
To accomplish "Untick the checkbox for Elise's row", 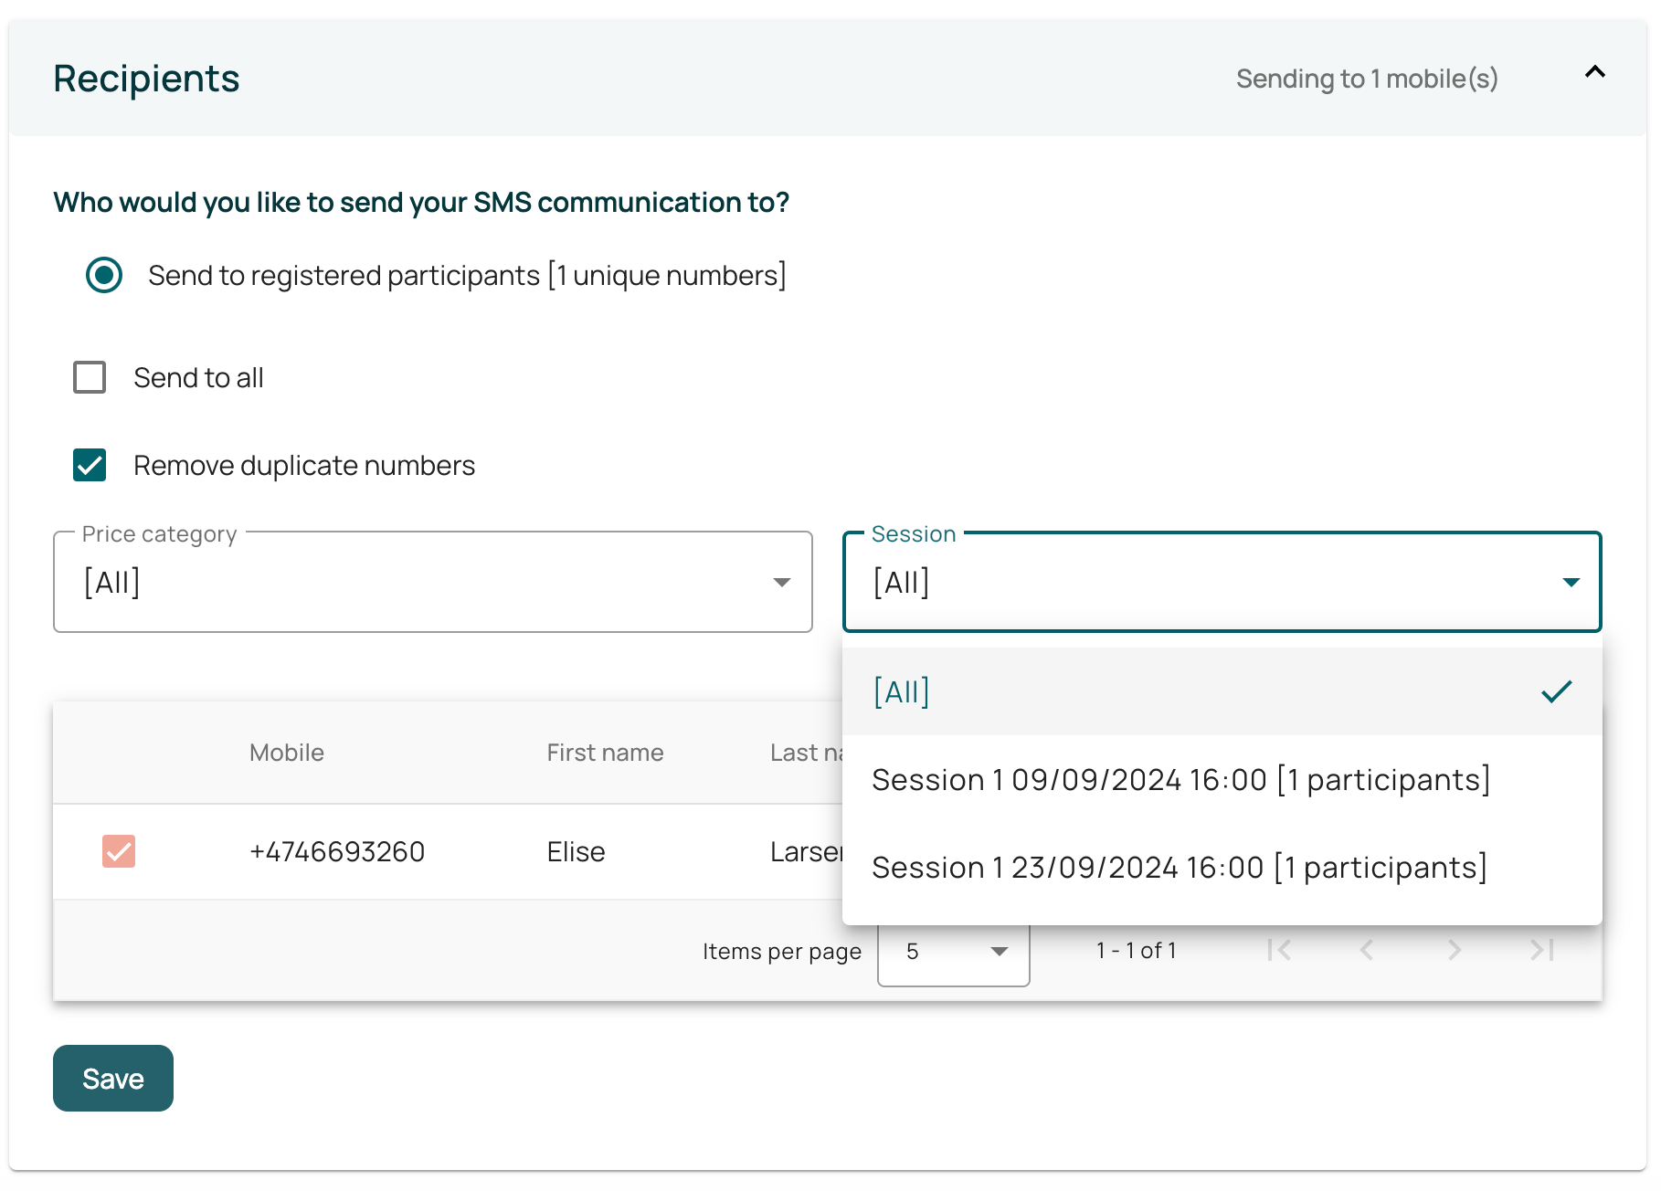I will (x=119, y=851).
